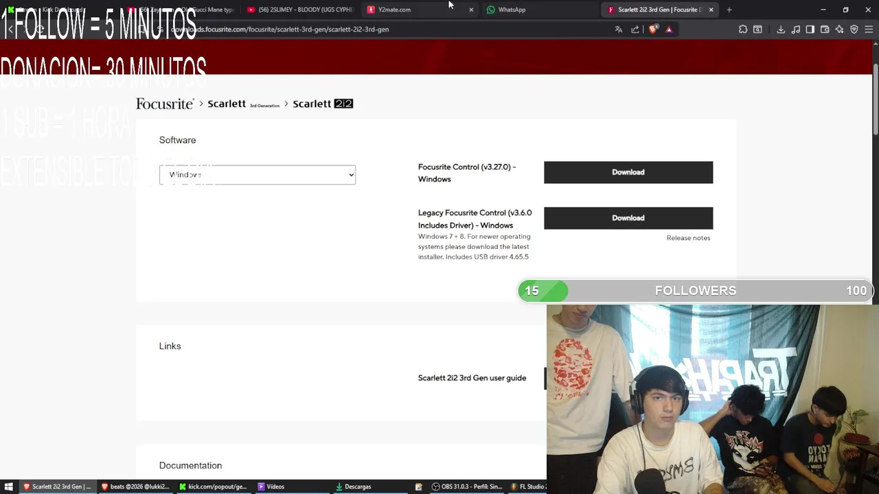Switch to the 2SLIMEY - BLOODY YouTube tab
The image size is (879, 494).
click(300, 10)
